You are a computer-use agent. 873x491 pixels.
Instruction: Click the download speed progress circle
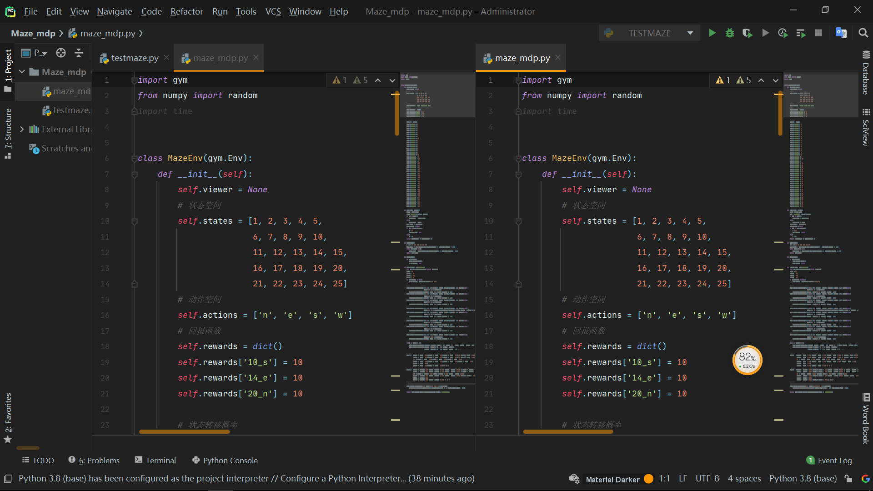click(747, 360)
